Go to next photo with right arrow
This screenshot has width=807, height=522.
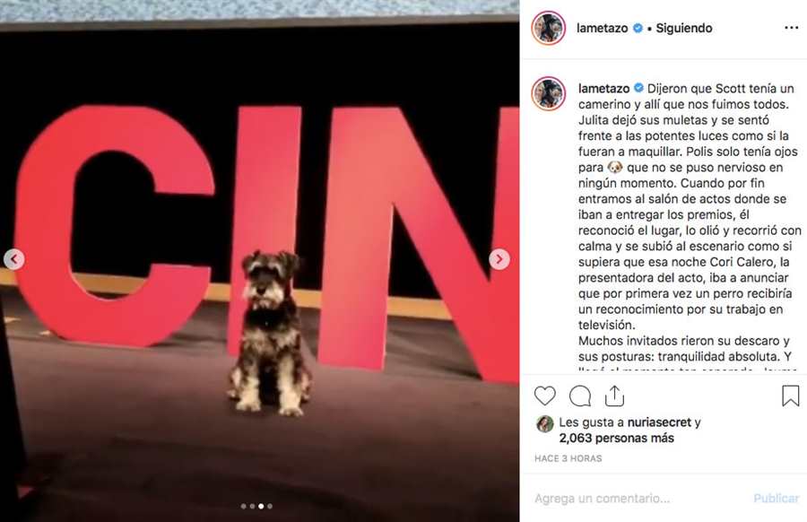[x=499, y=259]
